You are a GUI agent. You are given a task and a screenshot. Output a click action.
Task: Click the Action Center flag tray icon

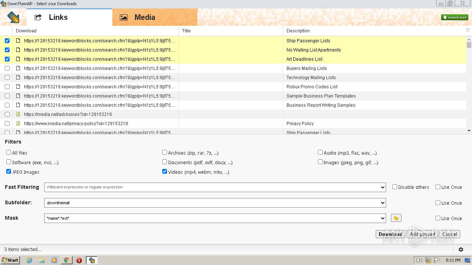[437, 260]
